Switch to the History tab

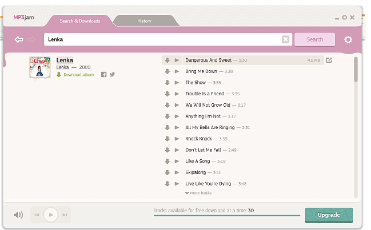[x=144, y=21]
